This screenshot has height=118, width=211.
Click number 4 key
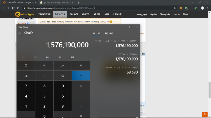(x=26, y=96)
